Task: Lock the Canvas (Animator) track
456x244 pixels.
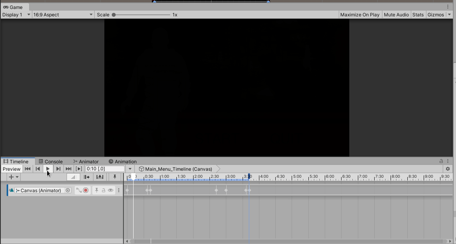Action: 103,190
